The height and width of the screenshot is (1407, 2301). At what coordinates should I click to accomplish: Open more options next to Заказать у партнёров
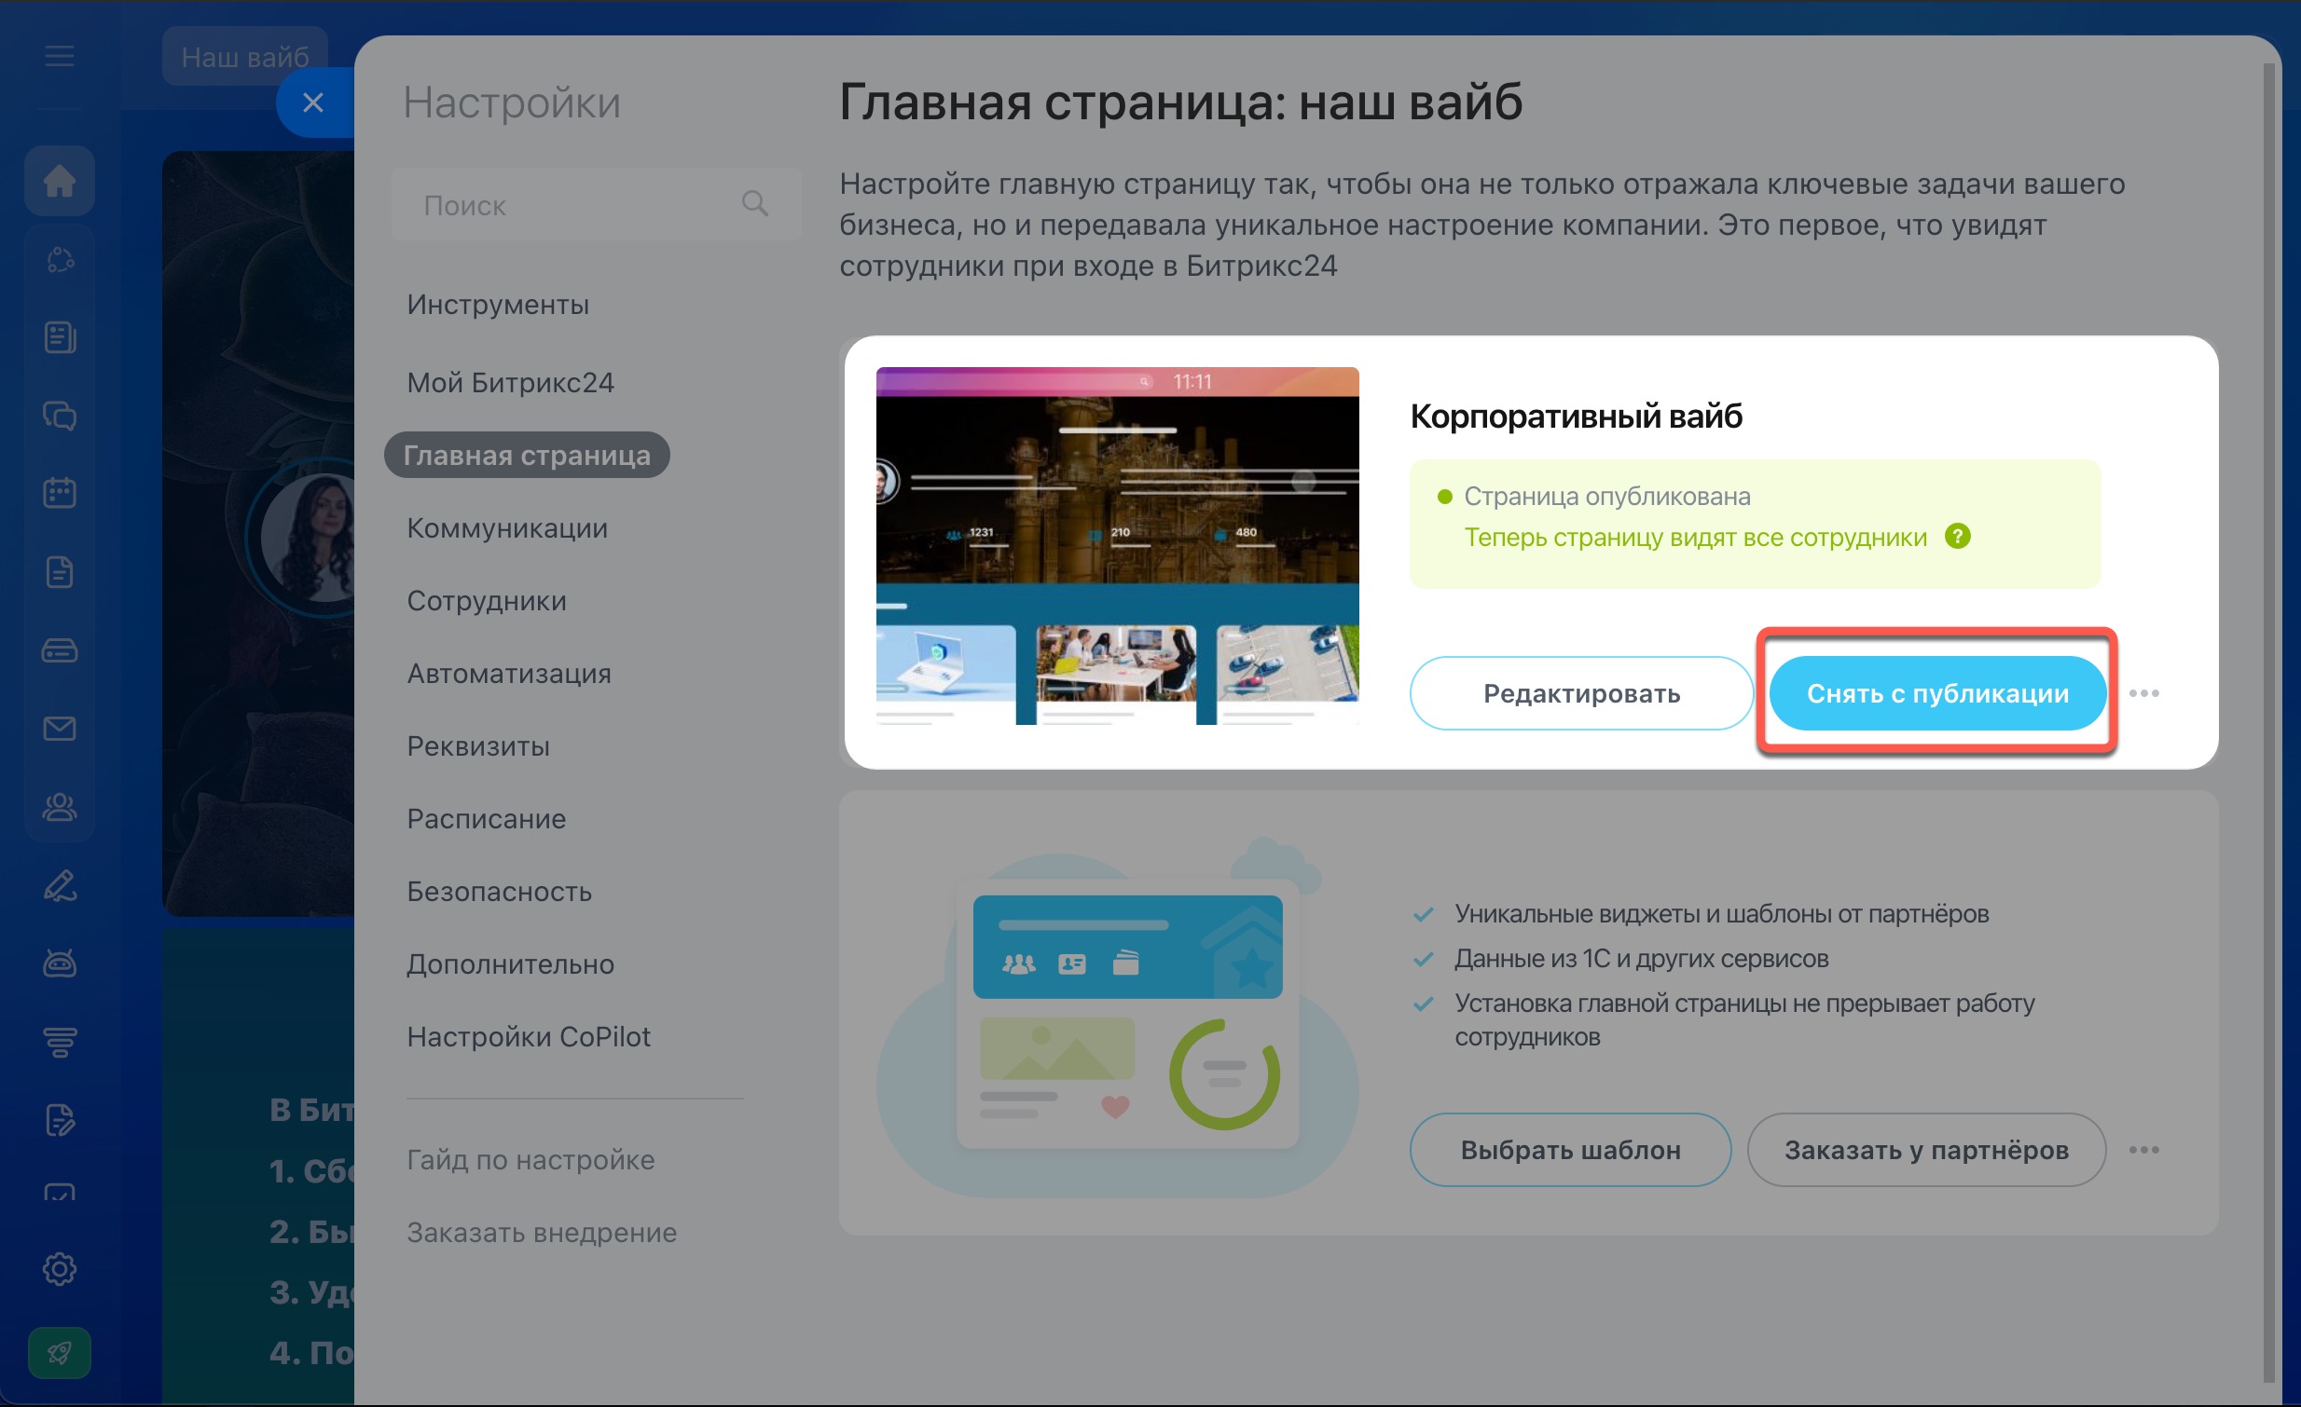click(2144, 1150)
